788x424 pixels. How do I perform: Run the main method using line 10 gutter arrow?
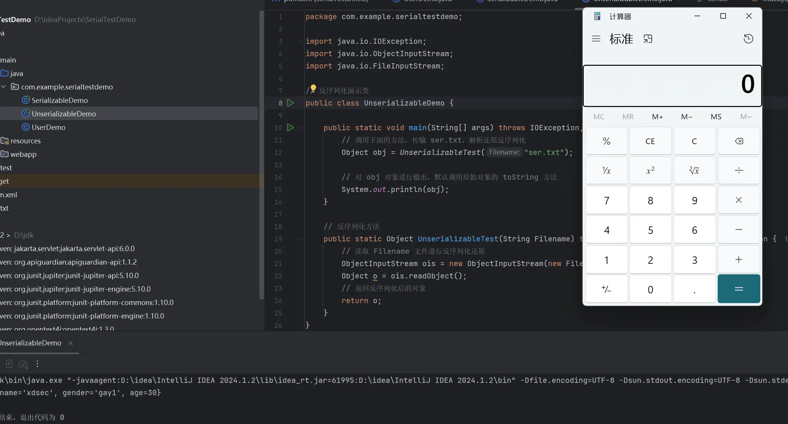tap(290, 127)
